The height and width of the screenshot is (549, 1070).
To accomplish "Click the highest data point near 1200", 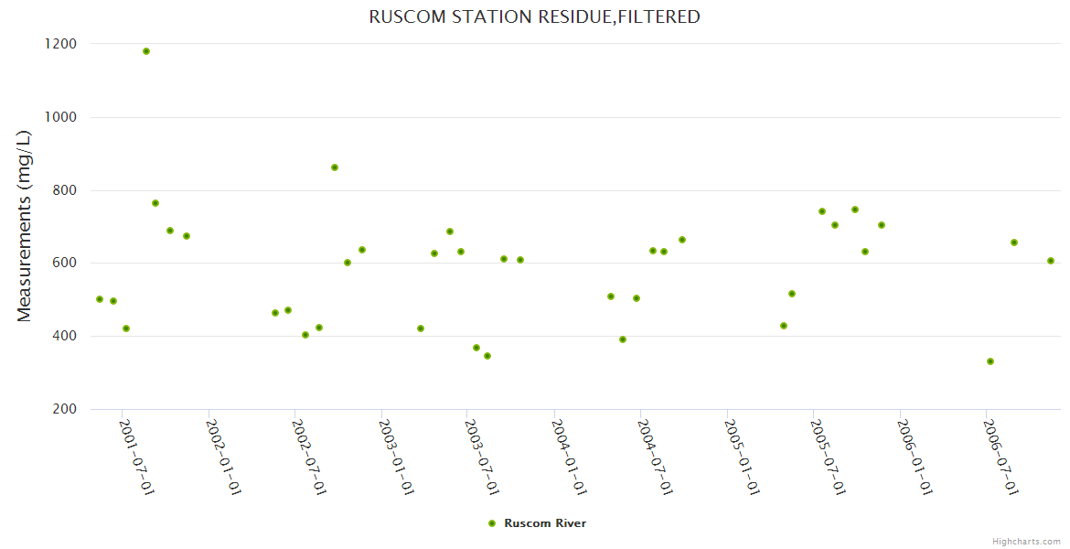I will point(146,51).
